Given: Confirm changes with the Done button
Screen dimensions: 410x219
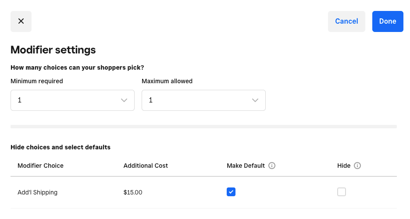Looking at the screenshot, I should (388, 21).
